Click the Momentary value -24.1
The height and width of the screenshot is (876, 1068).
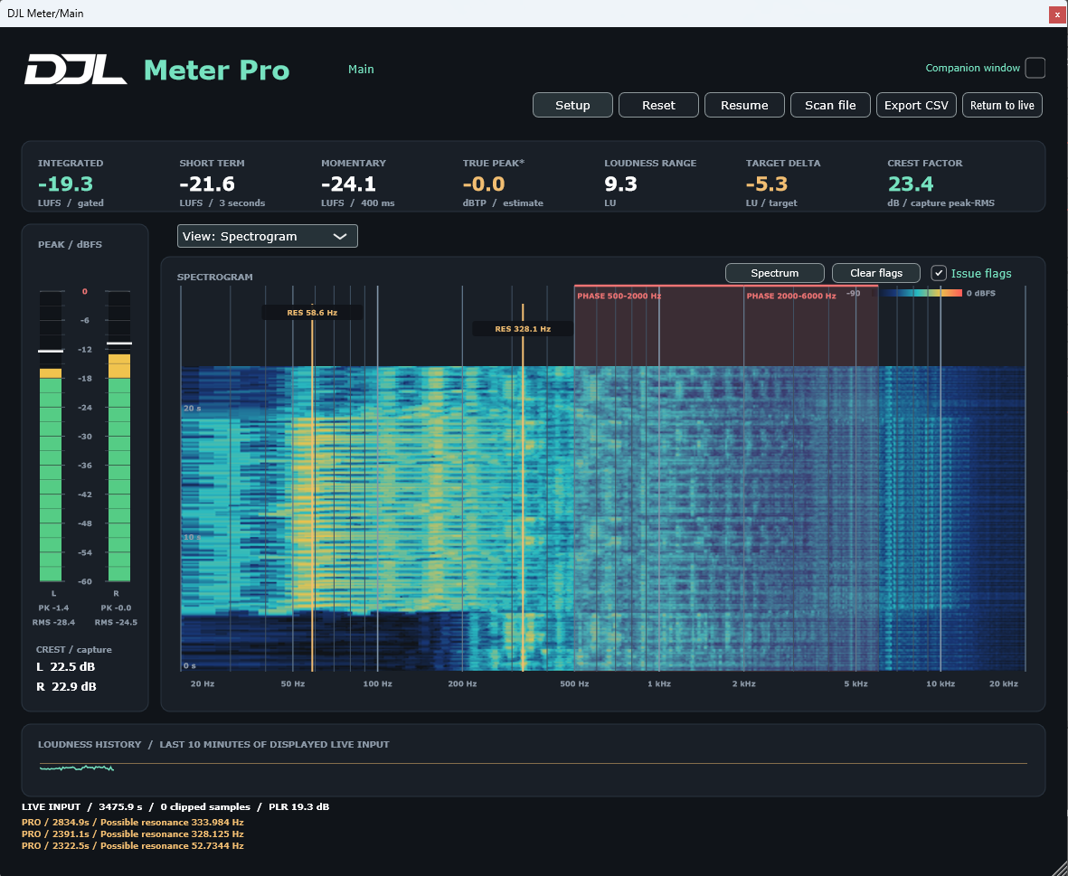pos(349,184)
